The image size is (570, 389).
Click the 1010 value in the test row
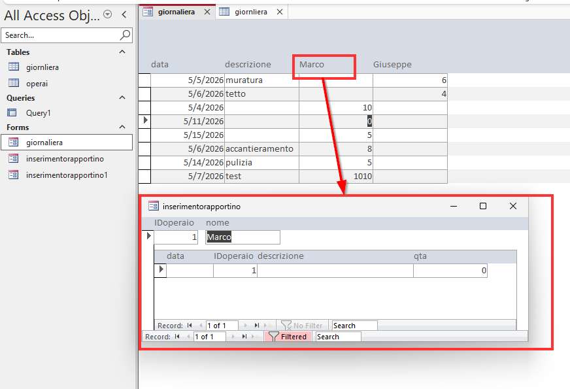(336, 177)
